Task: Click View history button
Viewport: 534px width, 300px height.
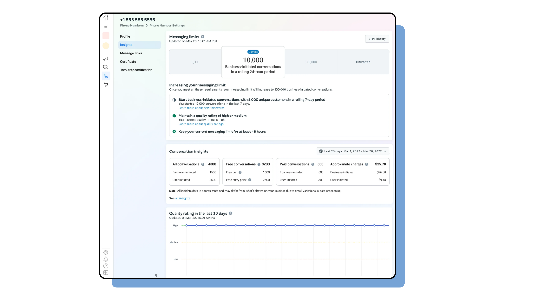Action: coord(377,38)
